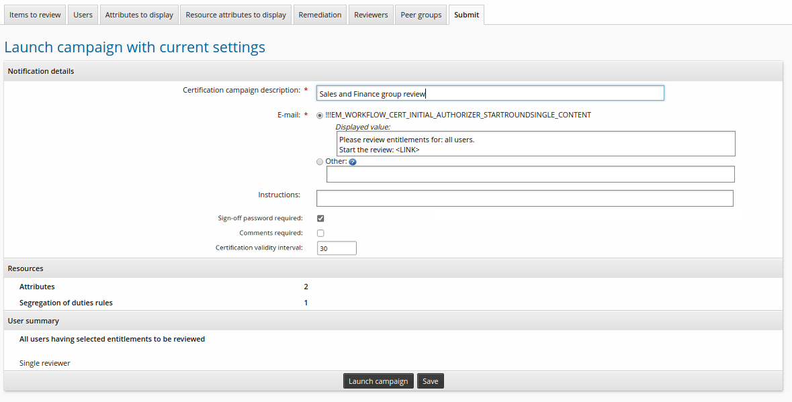Select the default e-mail content radio button
The image size is (792, 402).
tap(320, 115)
